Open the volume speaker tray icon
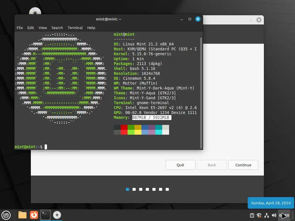The height and width of the screenshot is (221, 295). pos(274,215)
